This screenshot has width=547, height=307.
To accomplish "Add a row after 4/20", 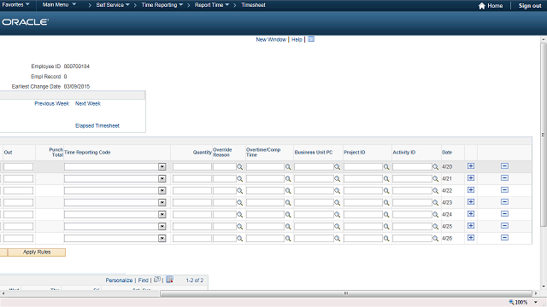I will [x=471, y=166].
